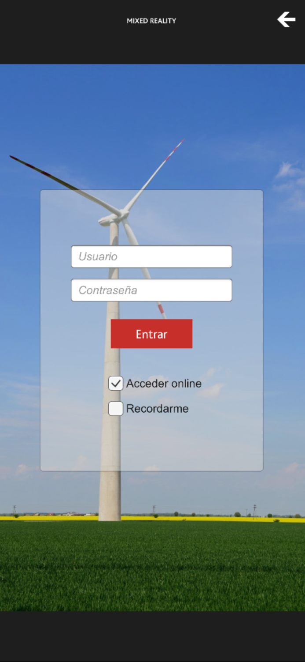This screenshot has height=662, width=305.
Task: Click the yellow rapeseed field strip
Action: (x=152, y=519)
